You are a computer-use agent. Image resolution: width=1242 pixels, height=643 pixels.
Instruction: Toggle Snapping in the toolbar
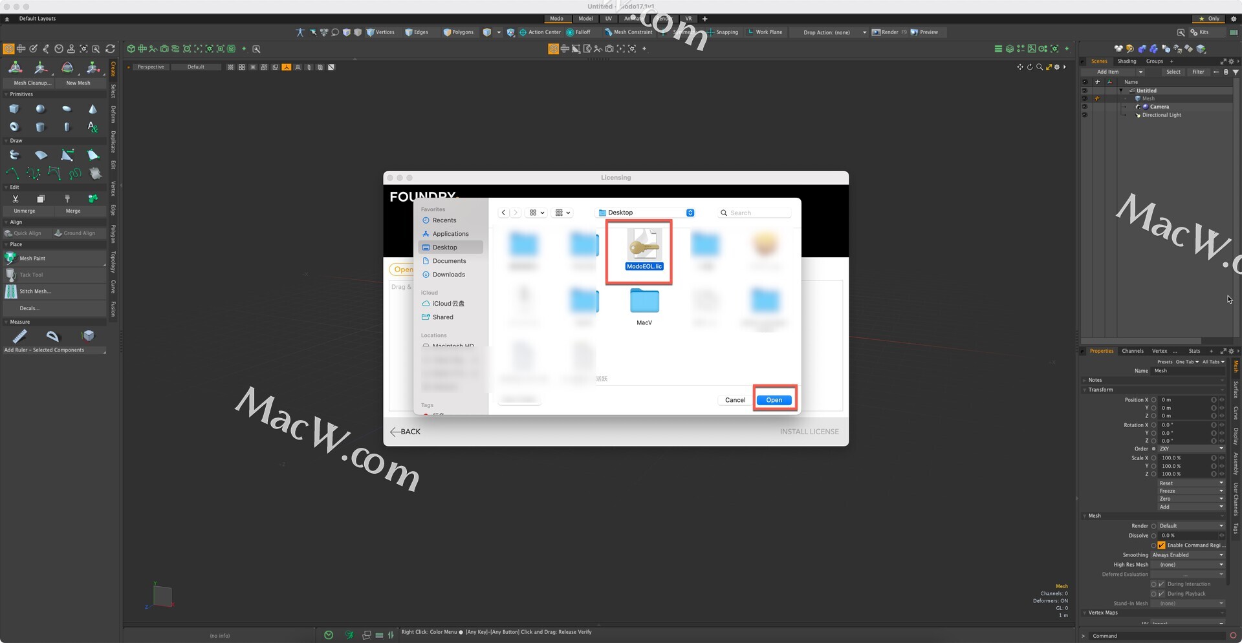pyautogui.click(x=723, y=32)
